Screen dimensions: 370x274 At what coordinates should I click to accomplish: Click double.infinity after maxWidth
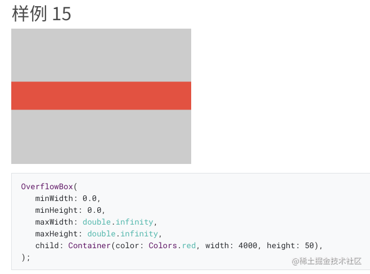coord(118,222)
